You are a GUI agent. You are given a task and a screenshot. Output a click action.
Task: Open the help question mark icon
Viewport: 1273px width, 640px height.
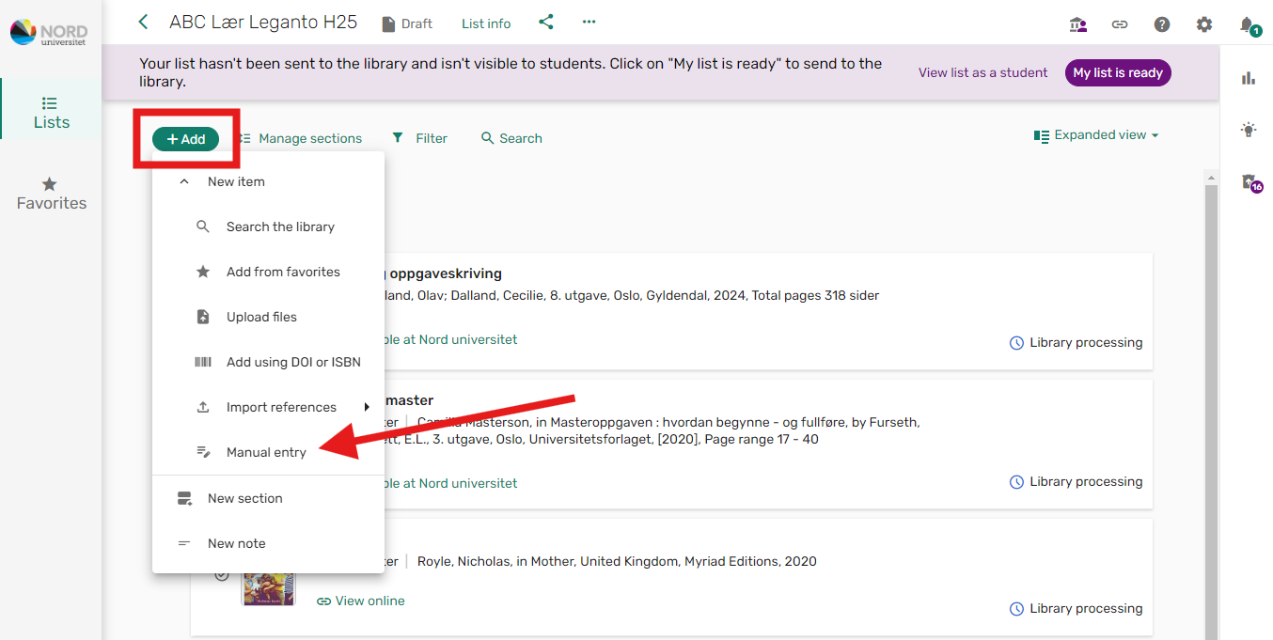pyautogui.click(x=1162, y=24)
